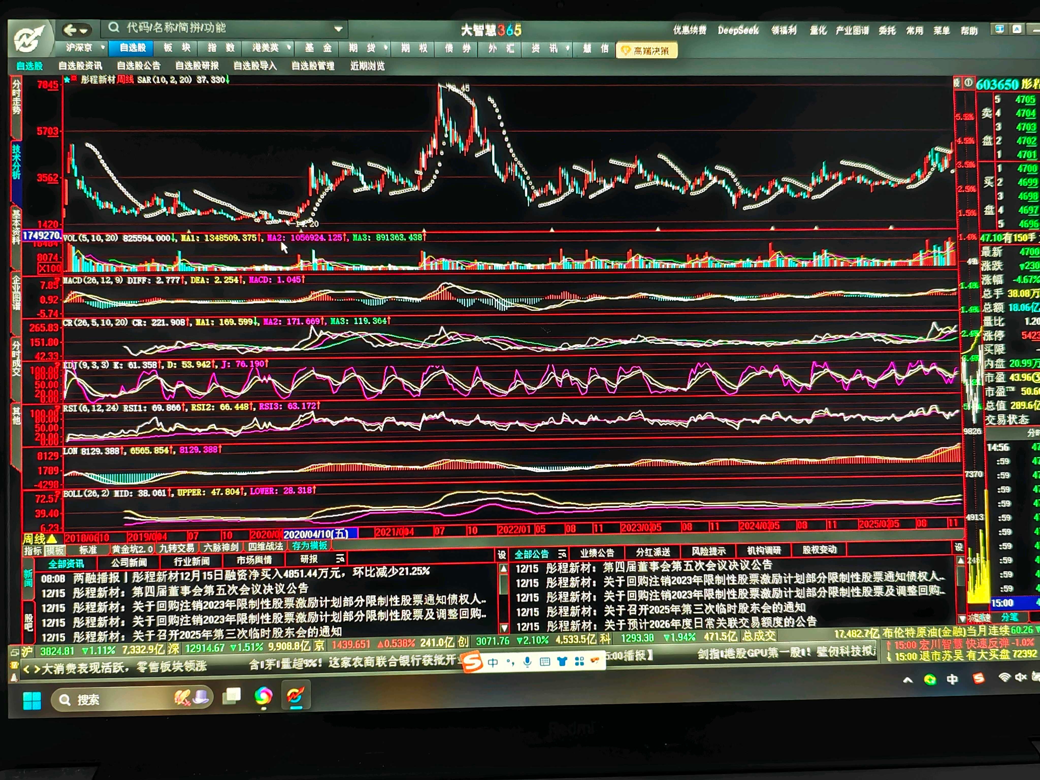Open the 高端决策 diamond button
The width and height of the screenshot is (1040, 780).
click(x=646, y=50)
